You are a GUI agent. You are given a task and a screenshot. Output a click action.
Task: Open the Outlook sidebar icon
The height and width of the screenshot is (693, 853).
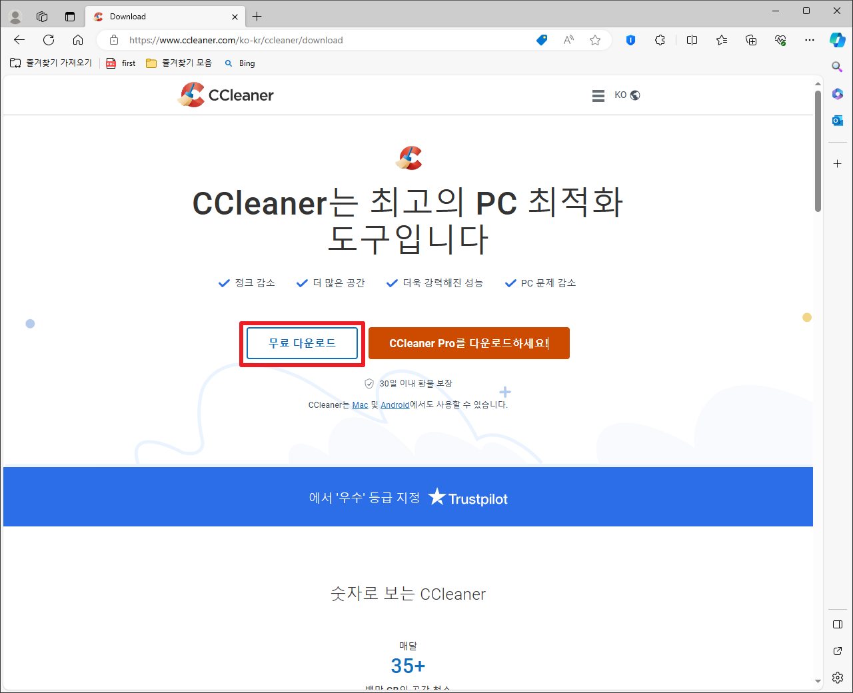838,121
